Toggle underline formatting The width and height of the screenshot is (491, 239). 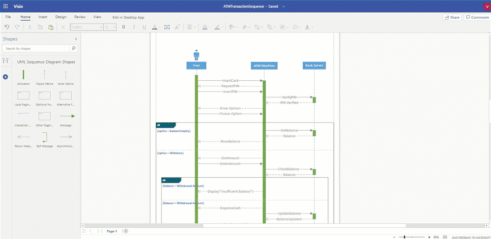tap(144, 27)
